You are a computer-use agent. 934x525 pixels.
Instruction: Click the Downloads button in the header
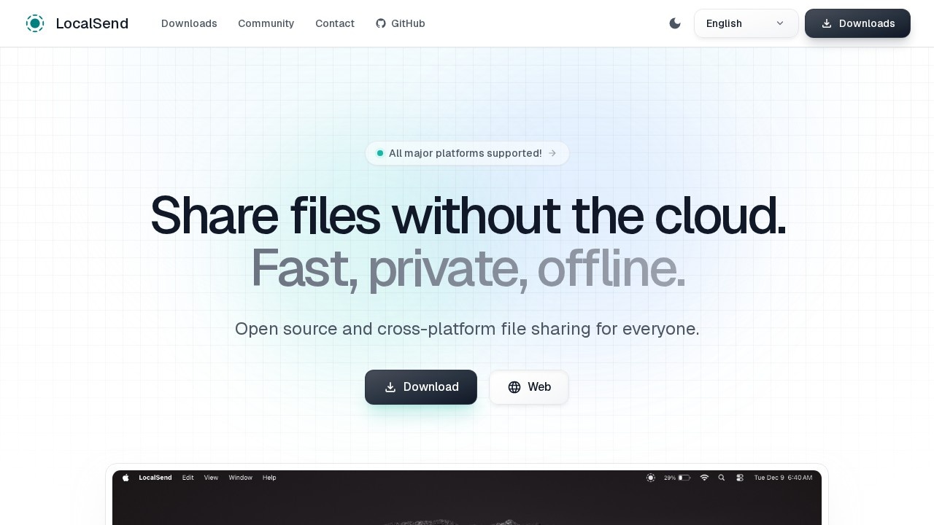[857, 23]
